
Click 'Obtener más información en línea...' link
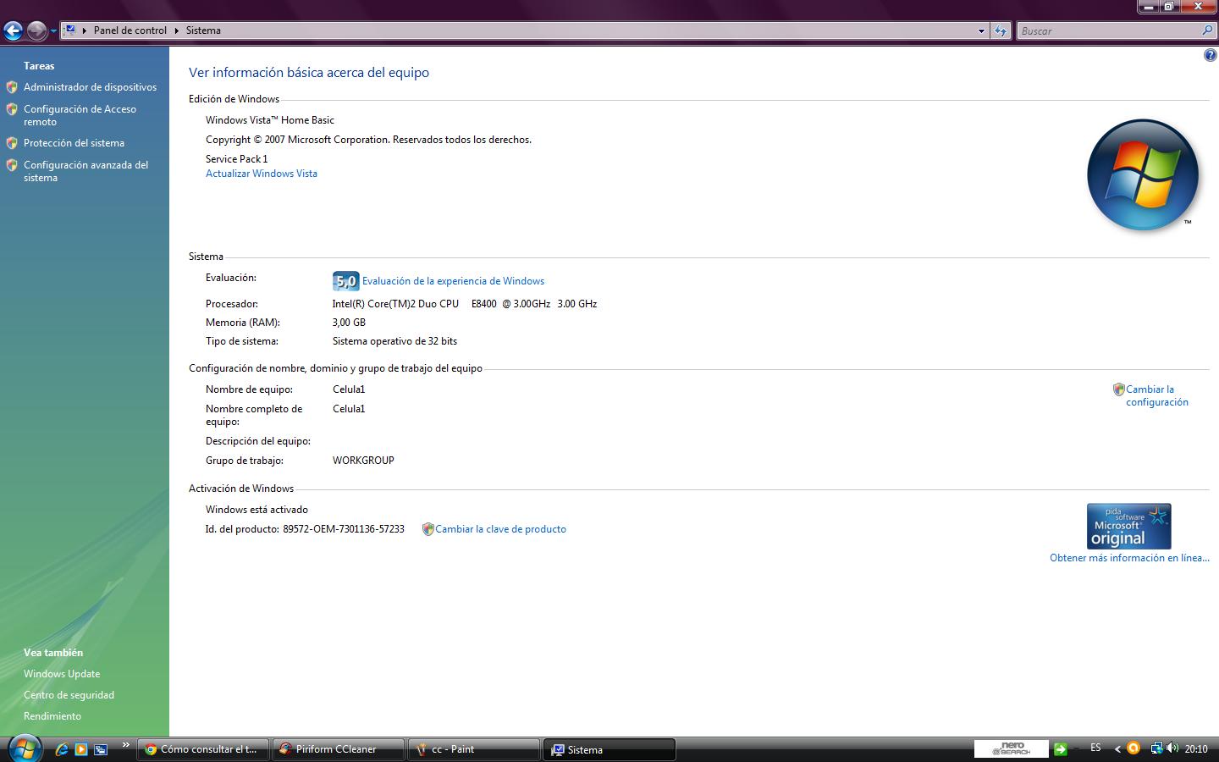click(x=1129, y=558)
